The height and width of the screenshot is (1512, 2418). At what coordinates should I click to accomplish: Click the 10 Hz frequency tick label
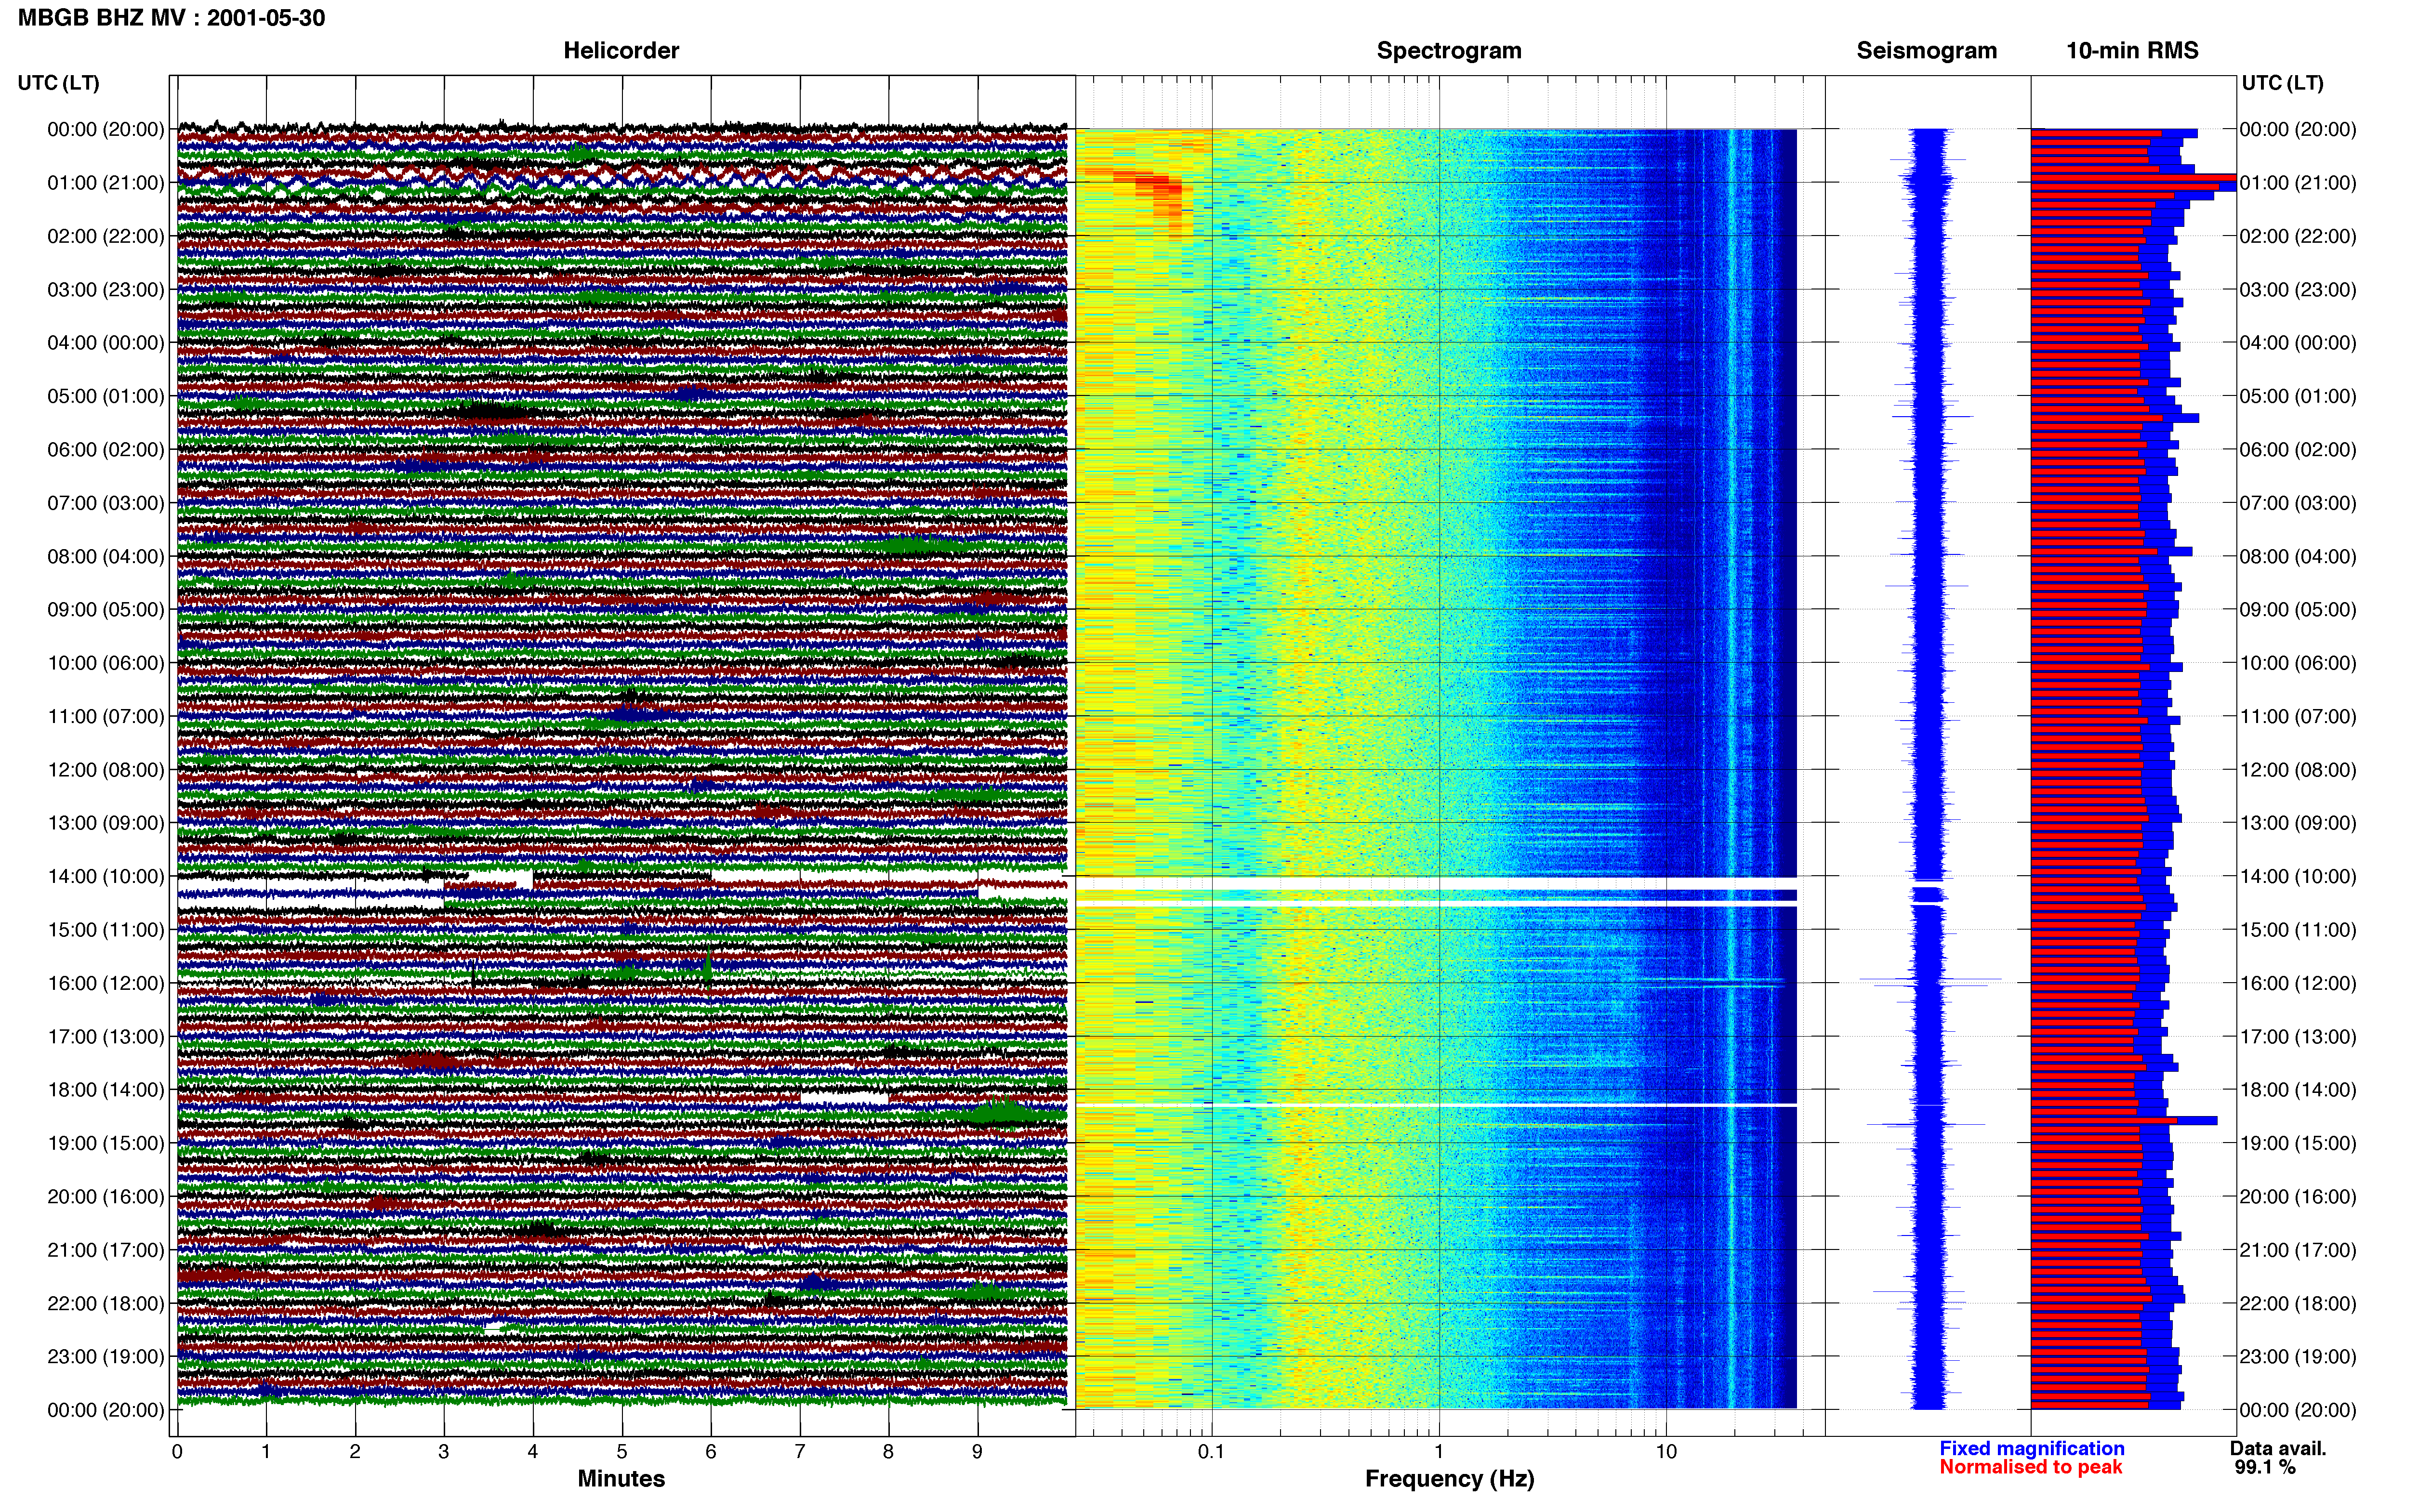[1666, 1452]
